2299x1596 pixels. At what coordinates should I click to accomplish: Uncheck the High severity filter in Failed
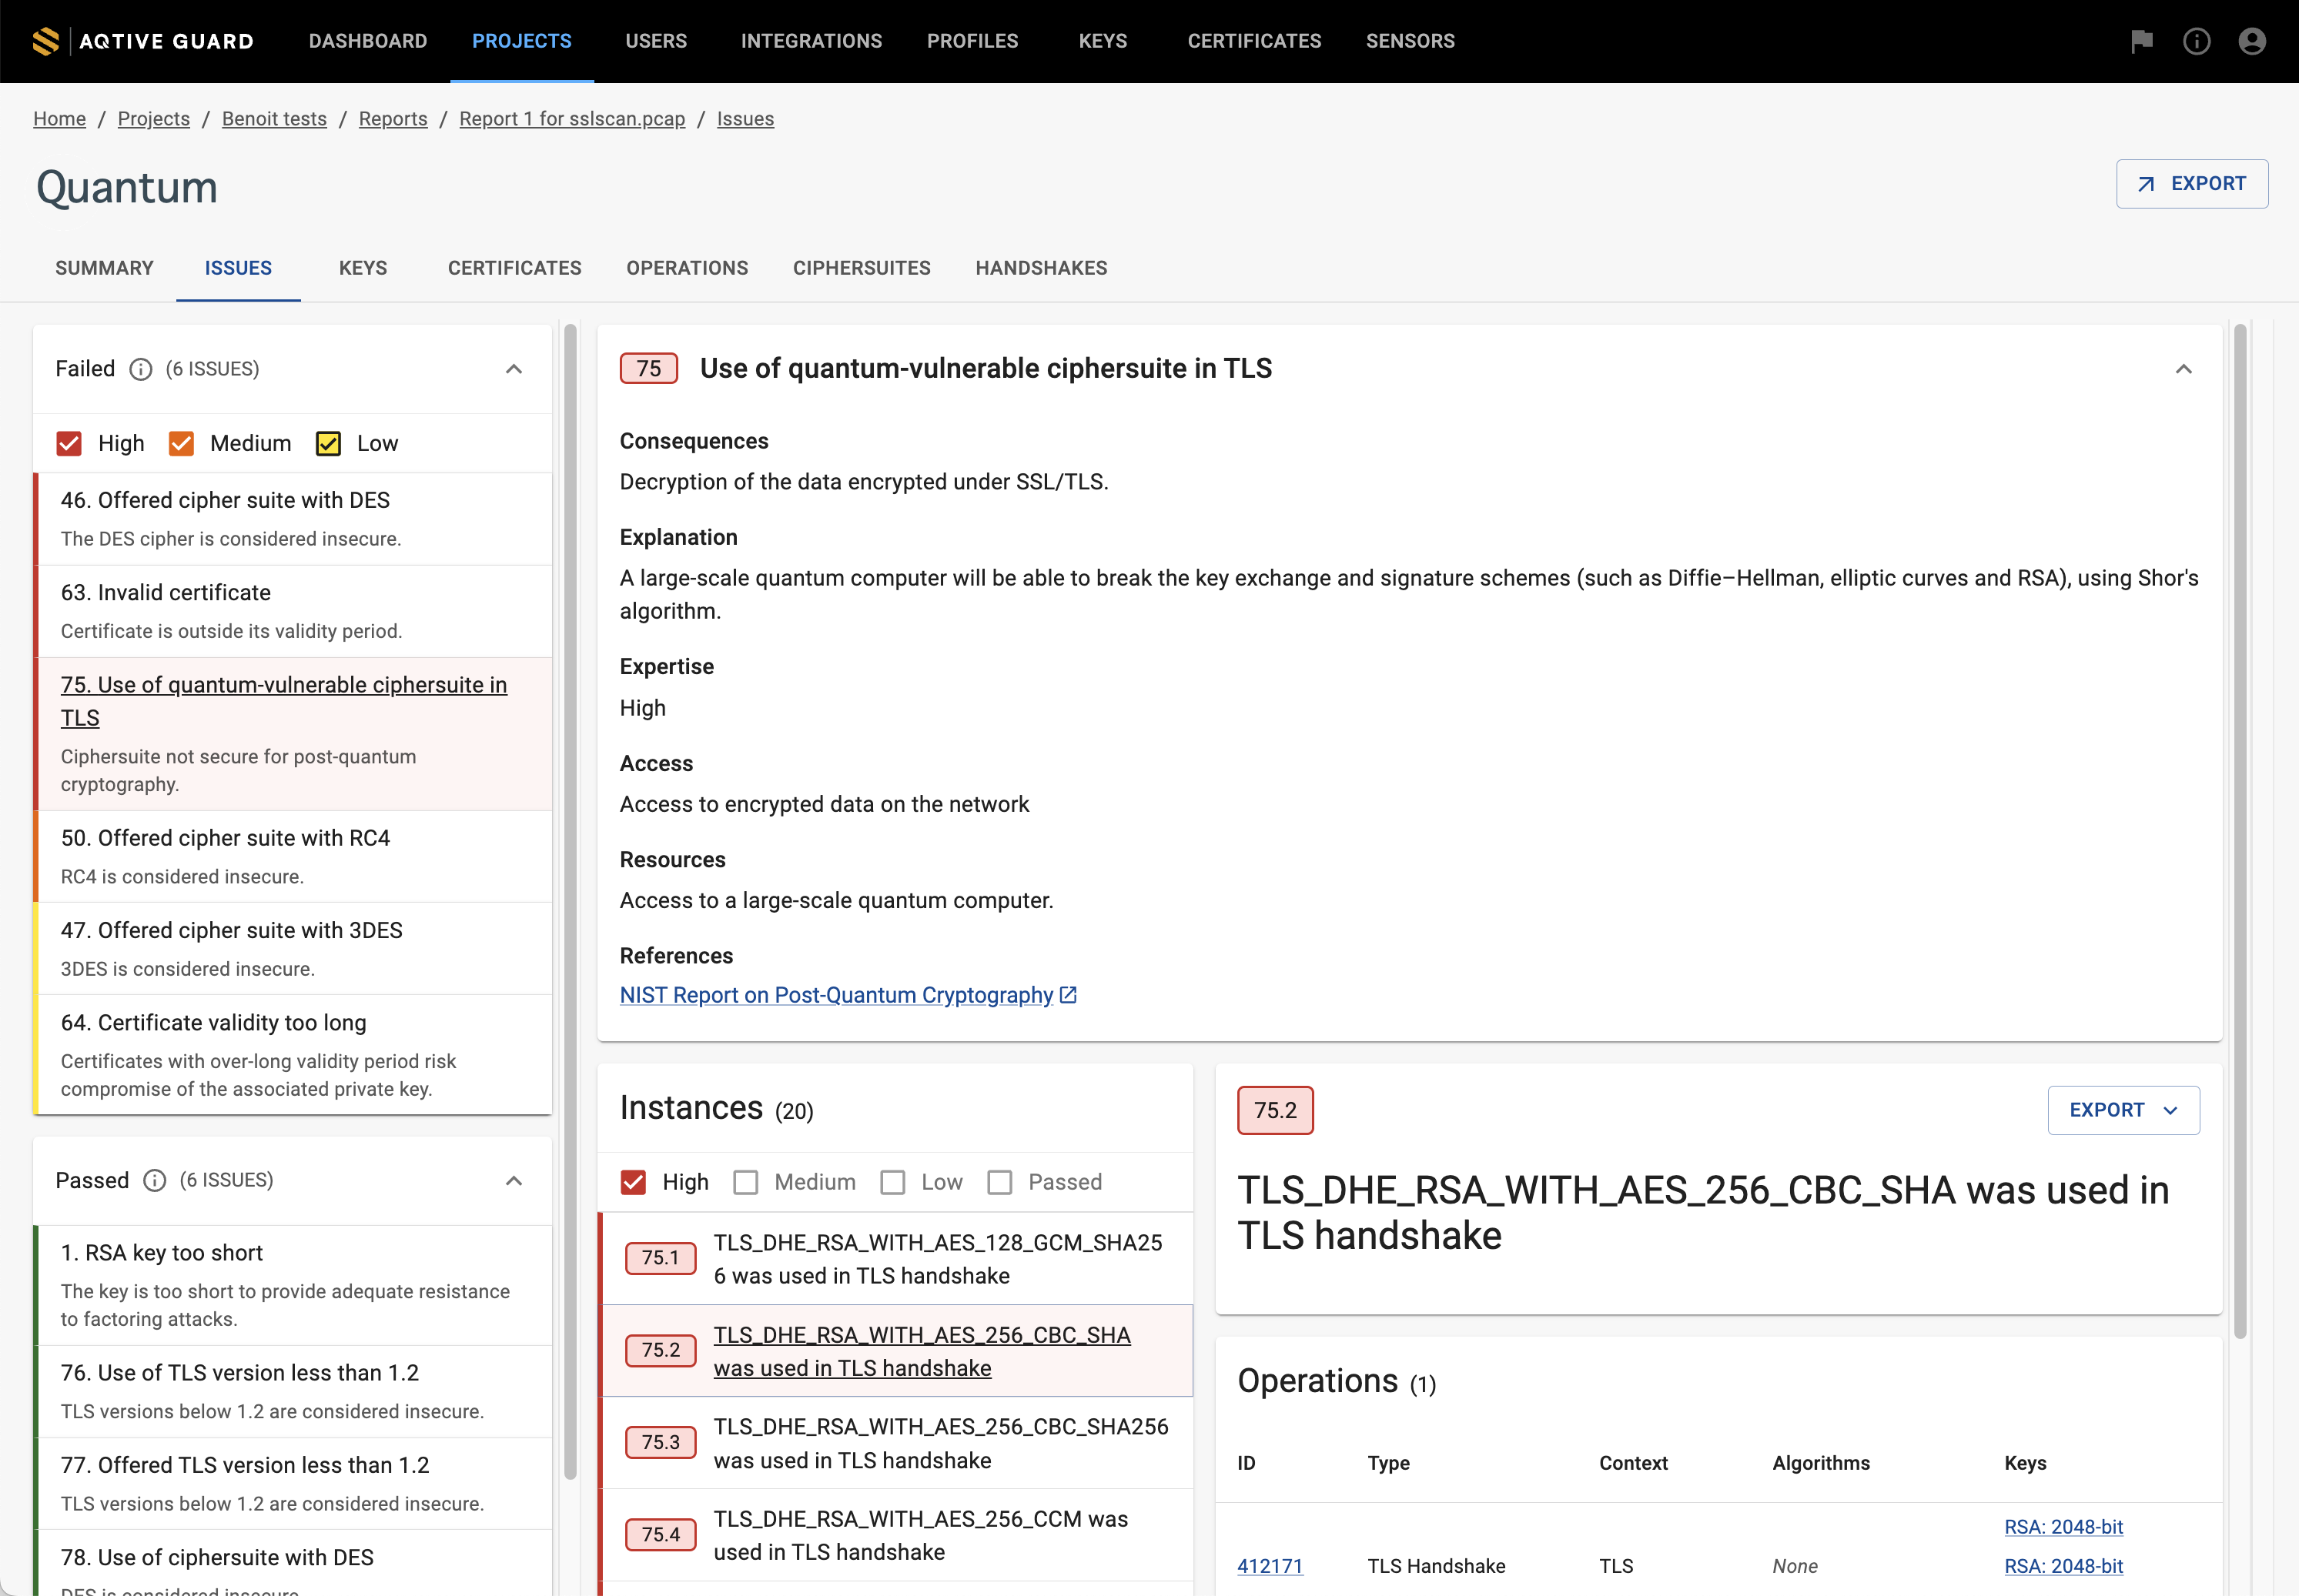[x=69, y=443]
